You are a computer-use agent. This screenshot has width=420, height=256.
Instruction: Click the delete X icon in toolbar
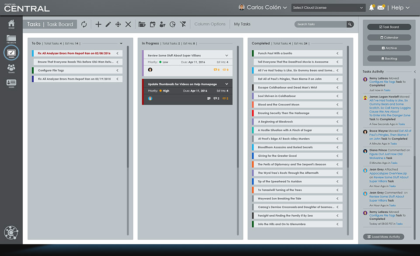(x=128, y=25)
